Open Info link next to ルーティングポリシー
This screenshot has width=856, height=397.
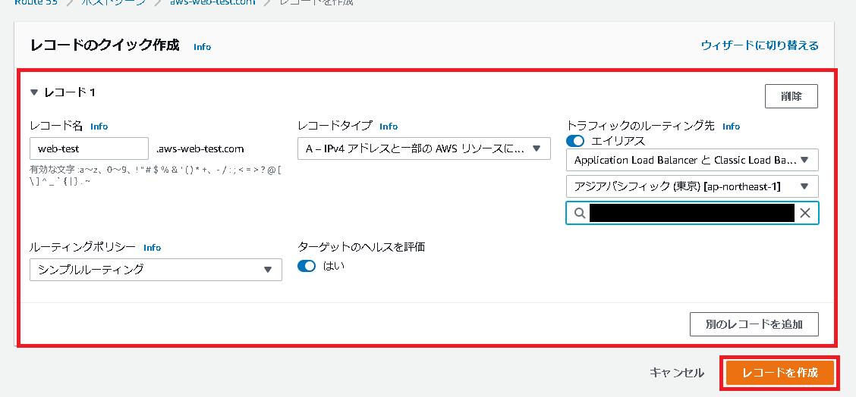pyautogui.click(x=153, y=248)
